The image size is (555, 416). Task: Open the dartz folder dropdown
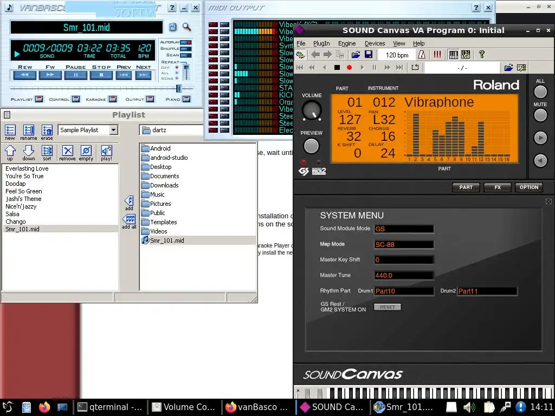tap(171, 130)
